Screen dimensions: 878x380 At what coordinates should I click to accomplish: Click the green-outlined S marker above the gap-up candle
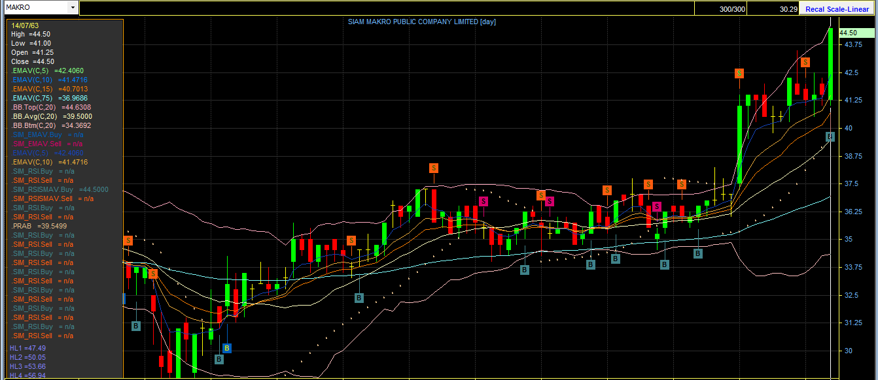point(739,73)
